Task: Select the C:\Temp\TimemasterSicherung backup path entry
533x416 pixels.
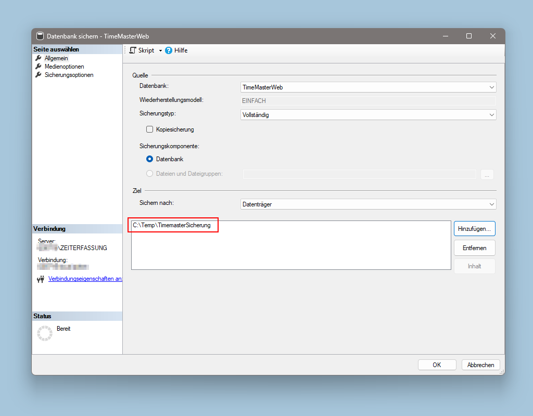Action: 172,226
